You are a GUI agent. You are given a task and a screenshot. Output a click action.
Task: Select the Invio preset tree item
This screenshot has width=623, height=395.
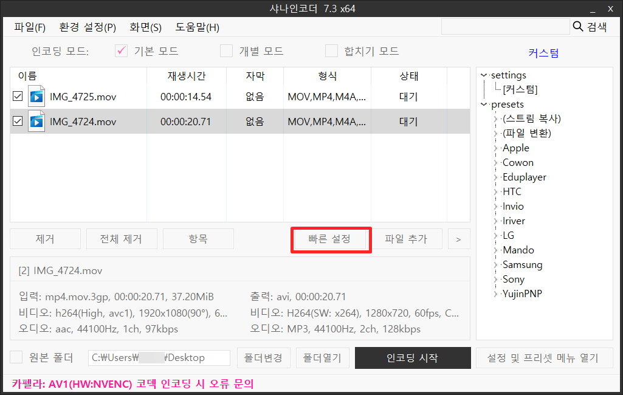513,207
